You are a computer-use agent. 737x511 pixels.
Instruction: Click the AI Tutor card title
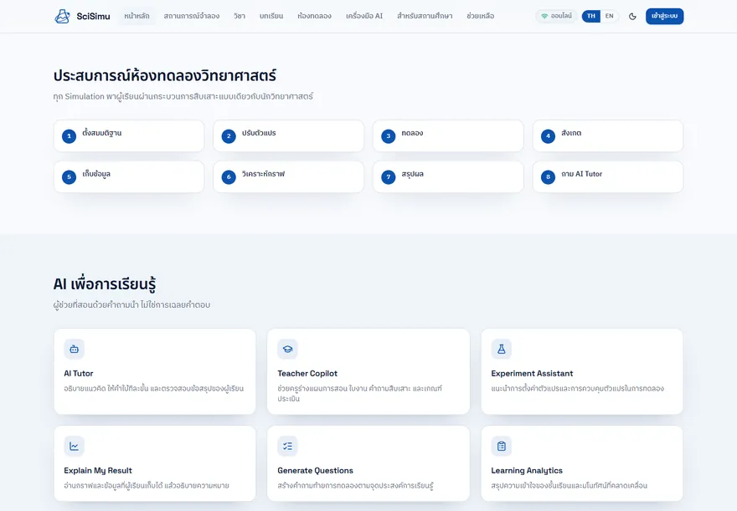tap(79, 374)
